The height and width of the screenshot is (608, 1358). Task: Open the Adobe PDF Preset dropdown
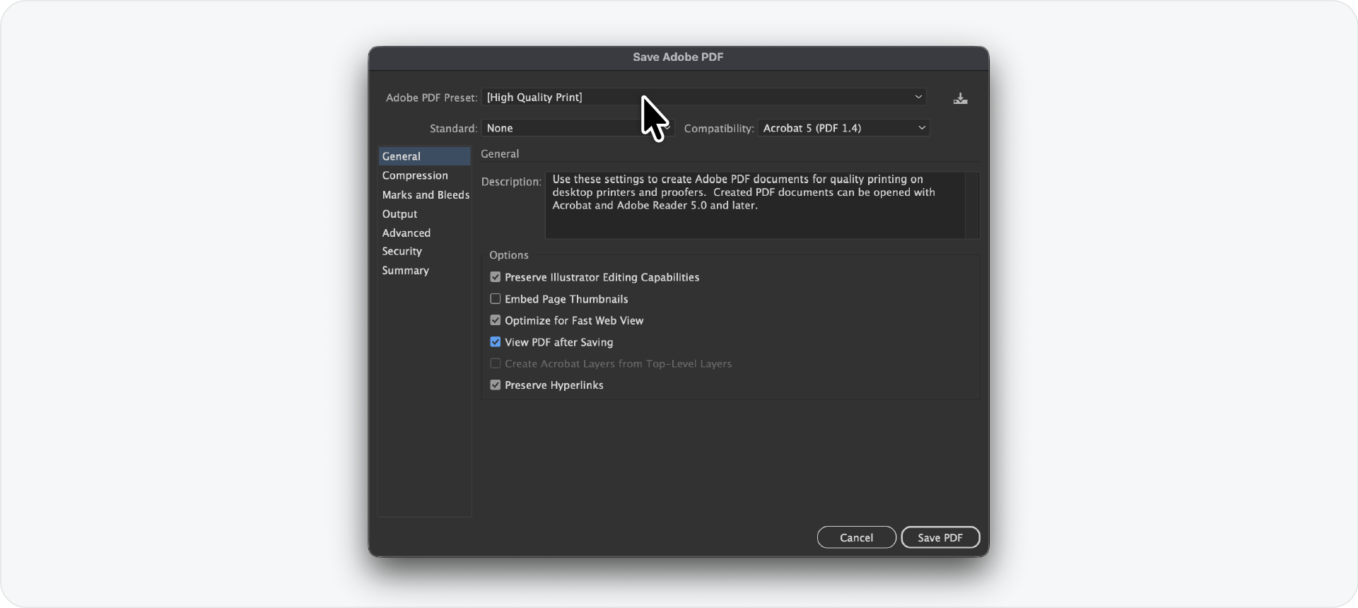(x=704, y=98)
